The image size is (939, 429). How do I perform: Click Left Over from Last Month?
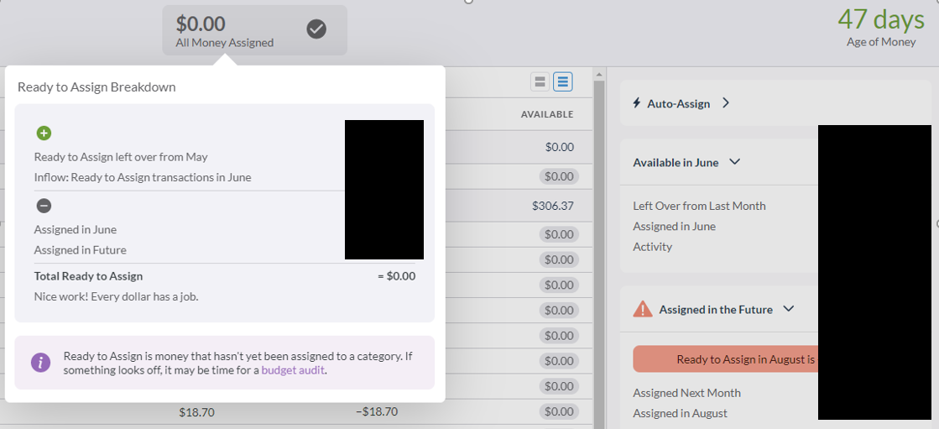699,206
